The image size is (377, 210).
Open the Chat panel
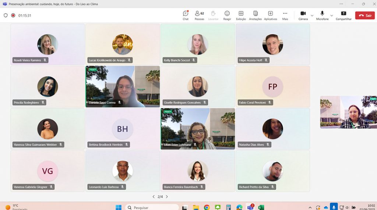[186, 15]
